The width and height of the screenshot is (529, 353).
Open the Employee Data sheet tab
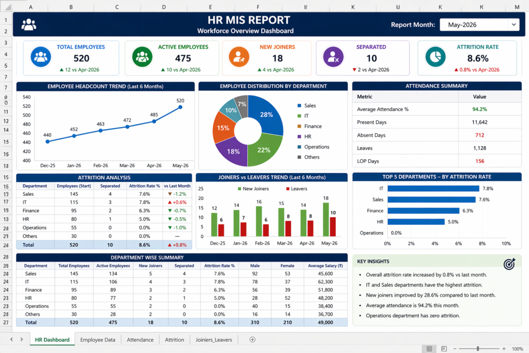click(98, 340)
